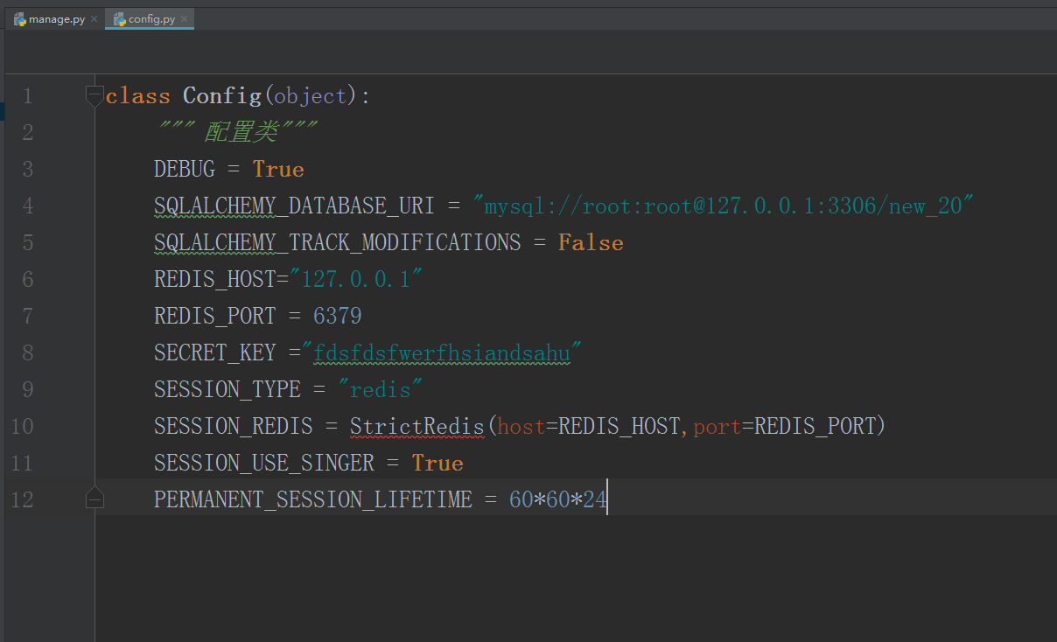Viewport: 1057px width, 642px height.
Task: Click the False value on line 5
Action: tap(591, 242)
